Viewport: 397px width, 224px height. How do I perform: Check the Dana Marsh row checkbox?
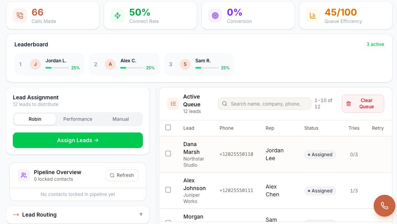tap(168, 153)
